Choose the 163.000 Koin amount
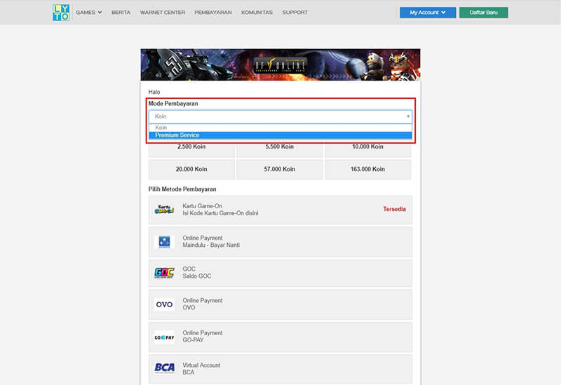The width and height of the screenshot is (561, 385). (367, 169)
